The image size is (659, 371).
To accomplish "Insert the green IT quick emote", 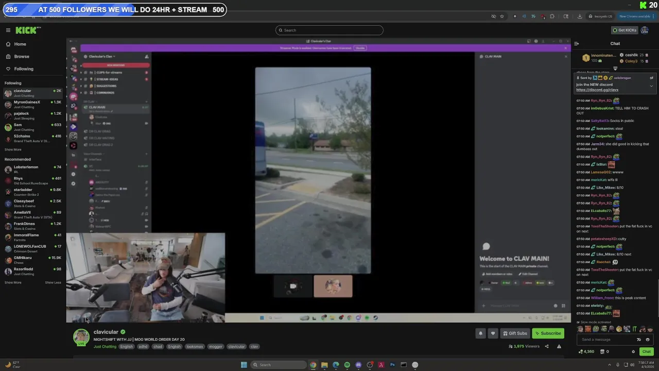I will 634,329.
